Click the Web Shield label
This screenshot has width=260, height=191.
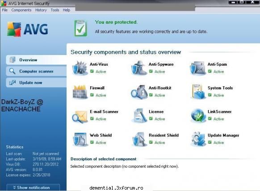click(101, 135)
